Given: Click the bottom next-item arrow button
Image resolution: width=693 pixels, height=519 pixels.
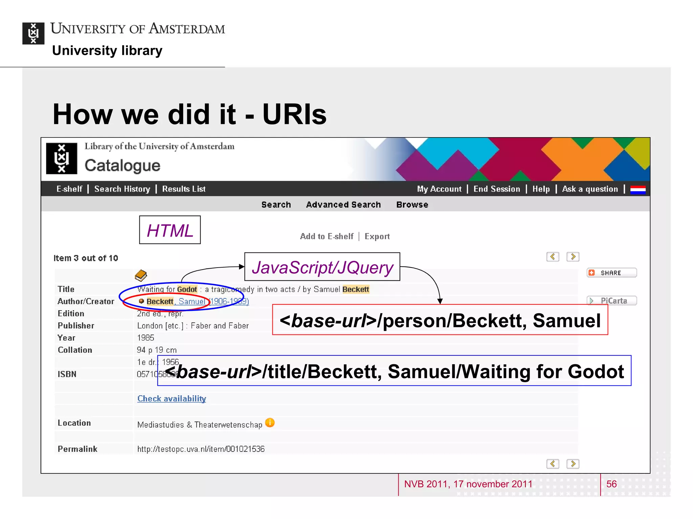Looking at the screenshot, I should 573,464.
